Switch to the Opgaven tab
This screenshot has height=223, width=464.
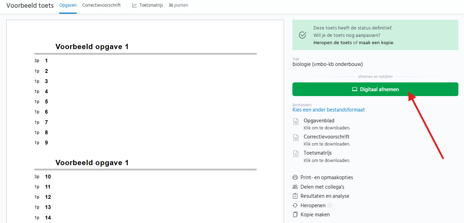point(68,5)
